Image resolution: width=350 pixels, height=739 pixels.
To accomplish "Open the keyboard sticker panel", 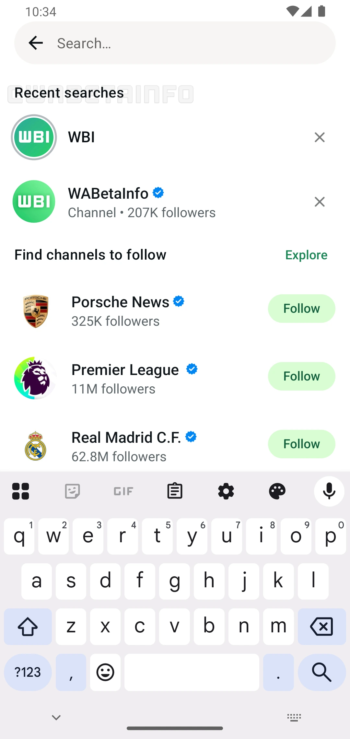I will 72,491.
